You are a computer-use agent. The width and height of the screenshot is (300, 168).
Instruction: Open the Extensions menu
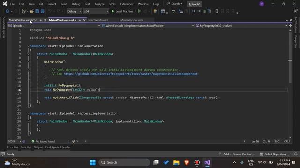coord(127,4)
